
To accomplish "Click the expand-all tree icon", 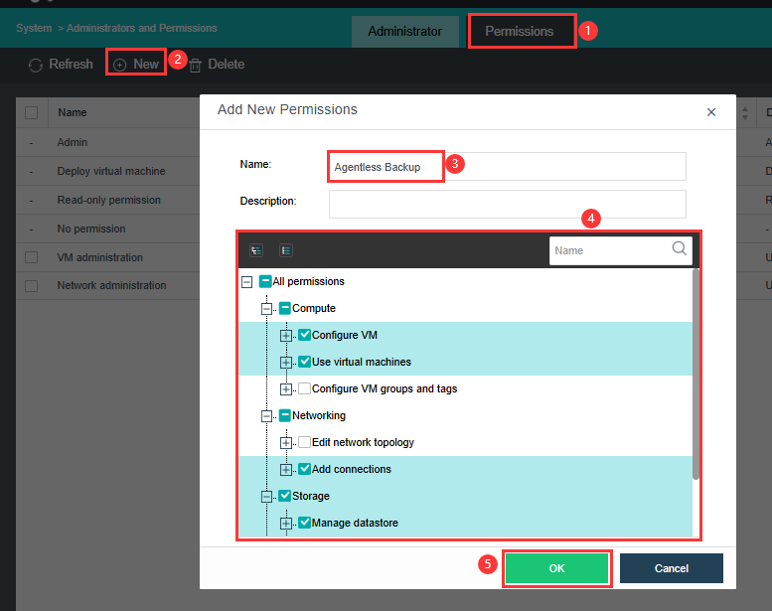I will tap(256, 250).
